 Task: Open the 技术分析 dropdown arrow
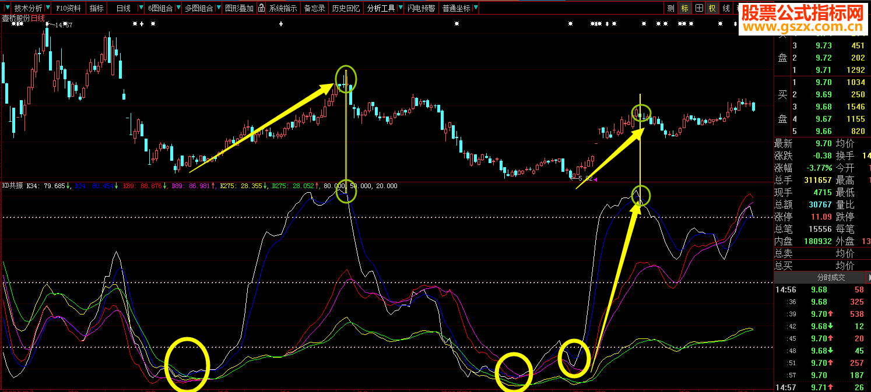click(47, 8)
